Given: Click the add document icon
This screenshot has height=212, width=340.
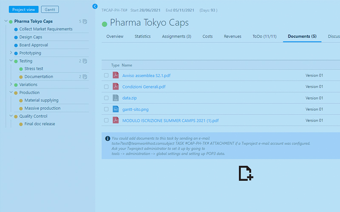Looking at the screenshot, I should [x=246, y=173].
